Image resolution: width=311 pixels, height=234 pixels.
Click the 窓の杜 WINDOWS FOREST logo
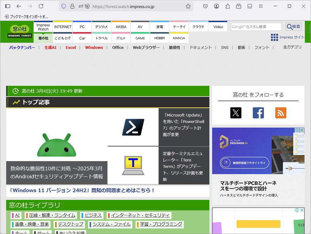19,32
